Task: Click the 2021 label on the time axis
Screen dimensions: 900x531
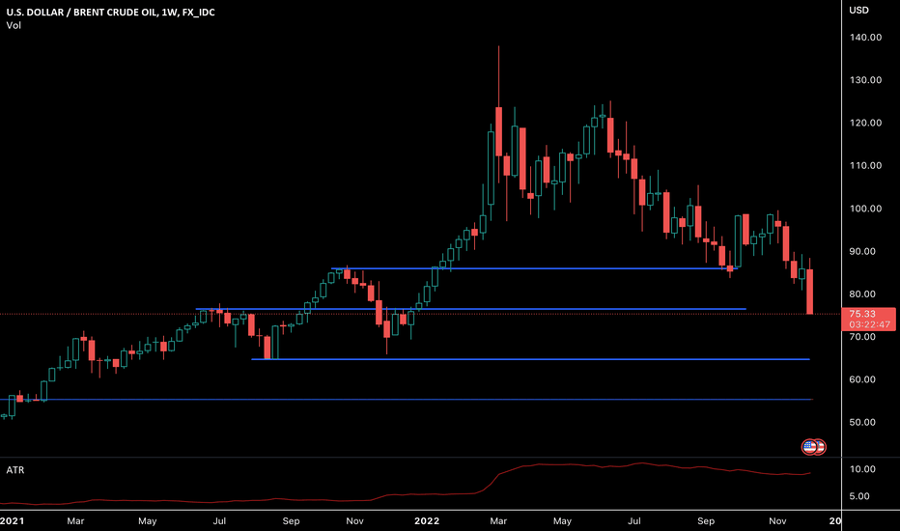Action: pos(12,520)
